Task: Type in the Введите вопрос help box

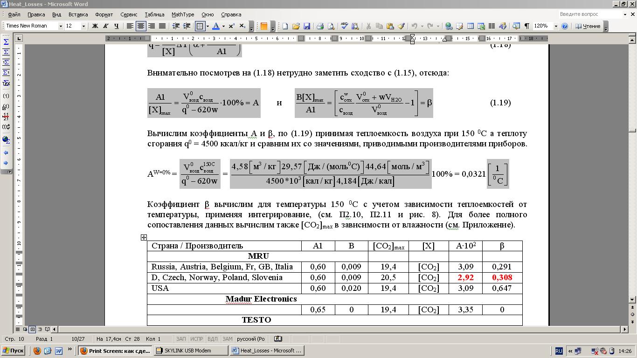Action: (590, 14)
